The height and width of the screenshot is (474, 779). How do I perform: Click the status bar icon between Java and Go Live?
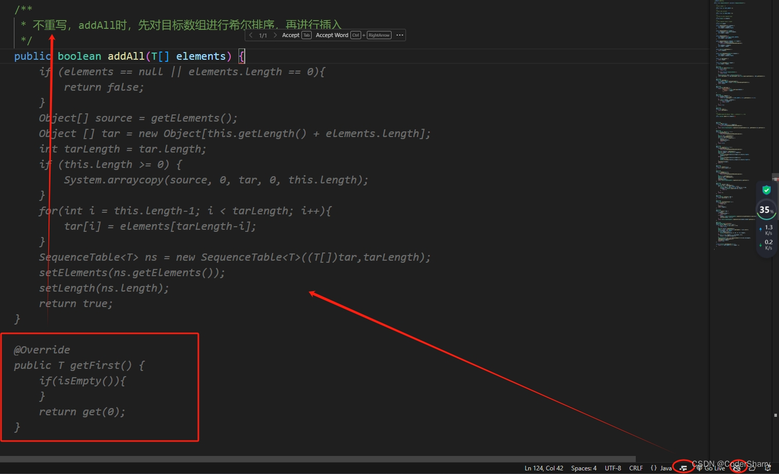[683, 468]
